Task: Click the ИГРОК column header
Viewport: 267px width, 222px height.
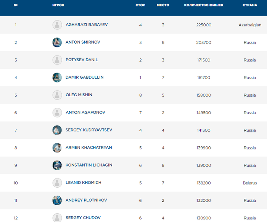Action: 58,5
